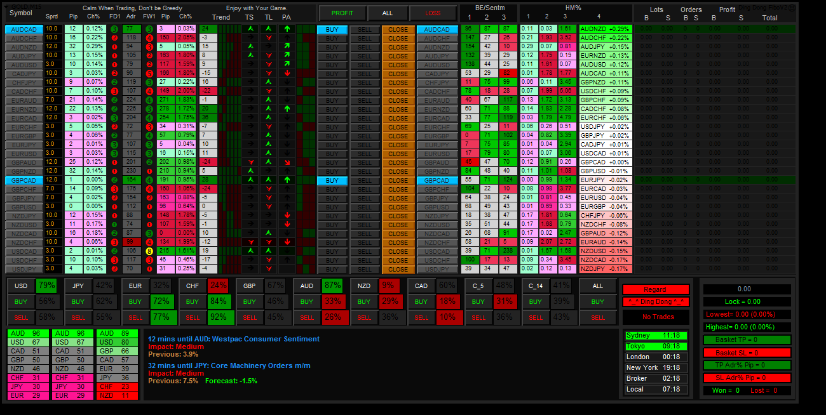Click the No Trades button

(x=656, y=317)
